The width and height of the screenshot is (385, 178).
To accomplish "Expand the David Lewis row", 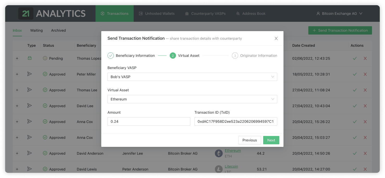I will 17,169.
